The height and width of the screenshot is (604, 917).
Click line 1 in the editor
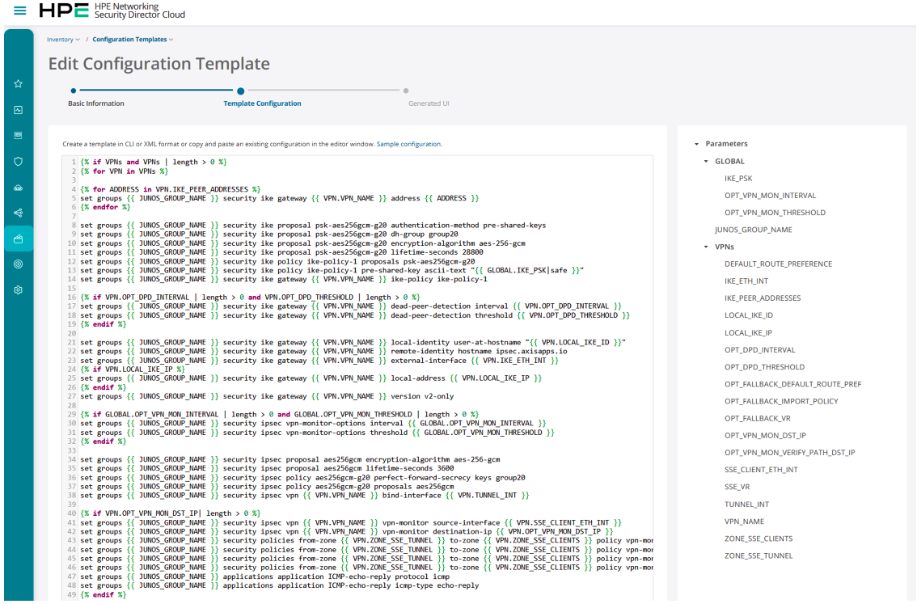click(x=154, y=162)
